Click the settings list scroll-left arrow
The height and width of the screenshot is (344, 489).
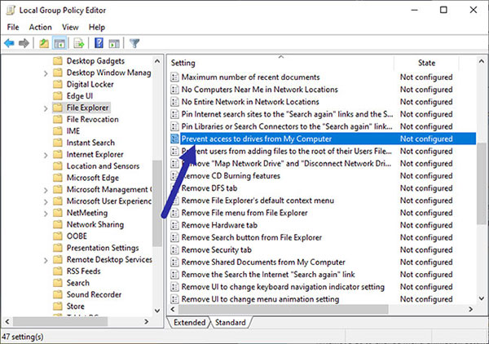tap(173, 310)
